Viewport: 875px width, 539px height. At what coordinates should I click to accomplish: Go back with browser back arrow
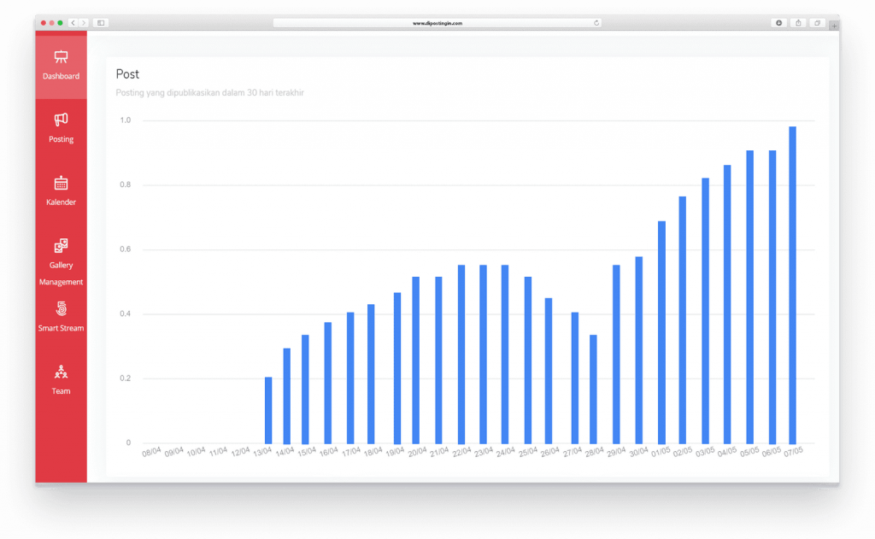[x=73, y=23]
